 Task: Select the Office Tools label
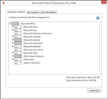click(x=29, y=60)
